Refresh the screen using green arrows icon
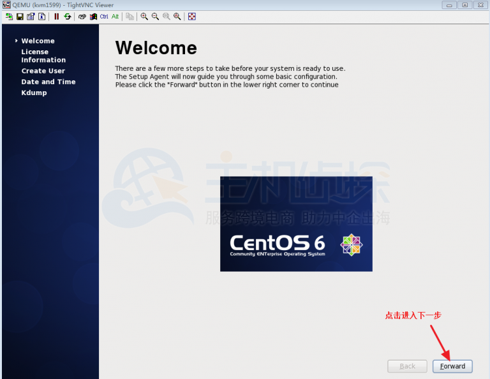The height and width of the screenshot is (379, 490). 67,17
